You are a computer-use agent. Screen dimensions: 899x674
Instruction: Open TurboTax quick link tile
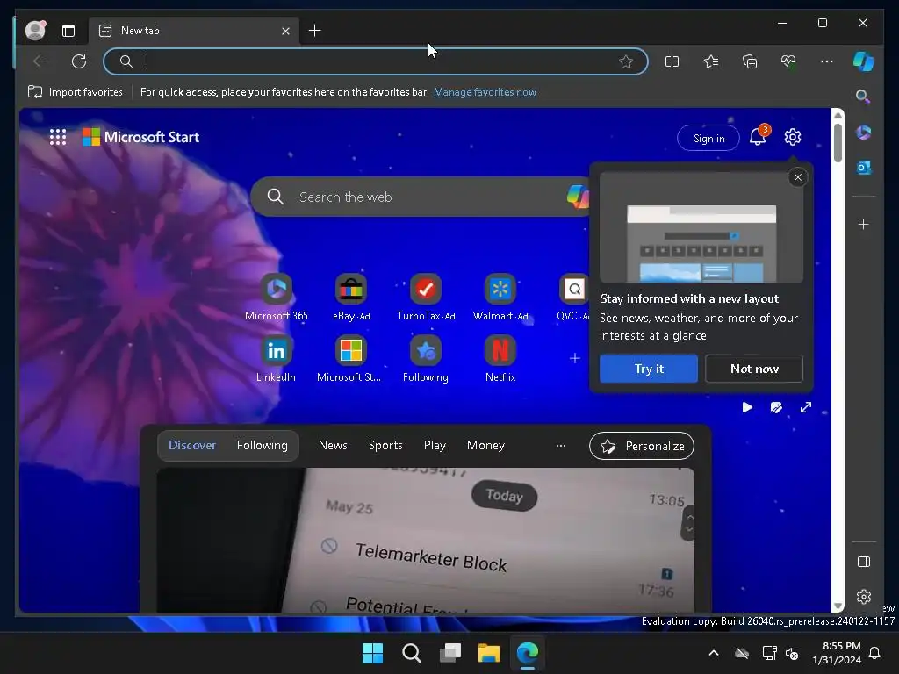tap(426, 298)
